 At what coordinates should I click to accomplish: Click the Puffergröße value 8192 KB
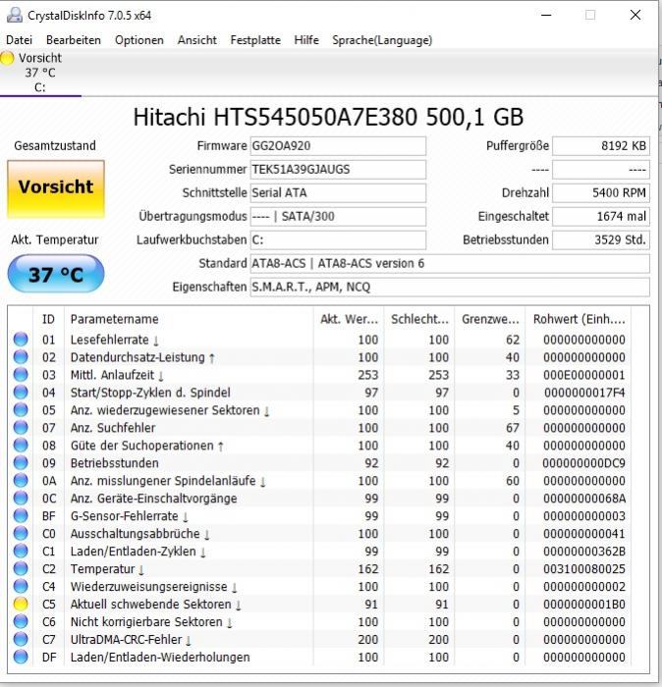[601, 146]
